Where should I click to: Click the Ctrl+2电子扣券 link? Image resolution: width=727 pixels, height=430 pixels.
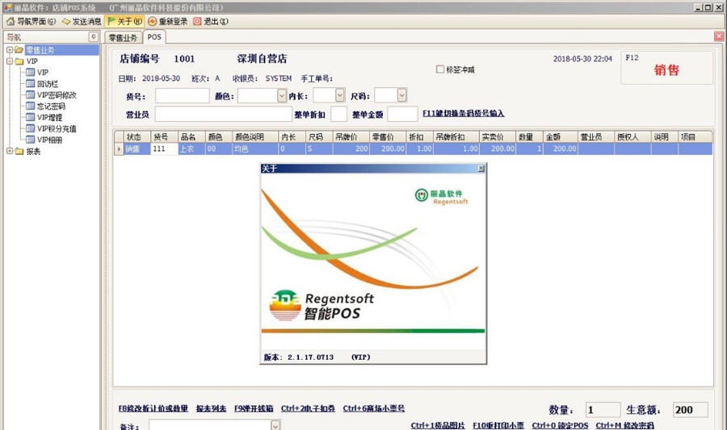pos(308,408)
